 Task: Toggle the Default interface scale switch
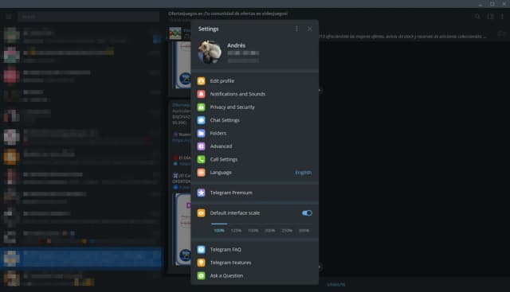click(x=307, y=213)
